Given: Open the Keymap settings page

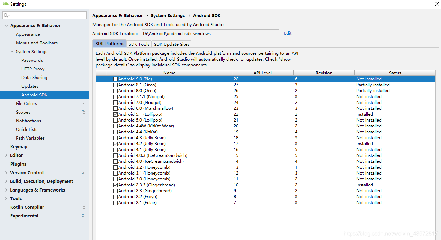Looking at the screenshot, I should coord(19,147).
